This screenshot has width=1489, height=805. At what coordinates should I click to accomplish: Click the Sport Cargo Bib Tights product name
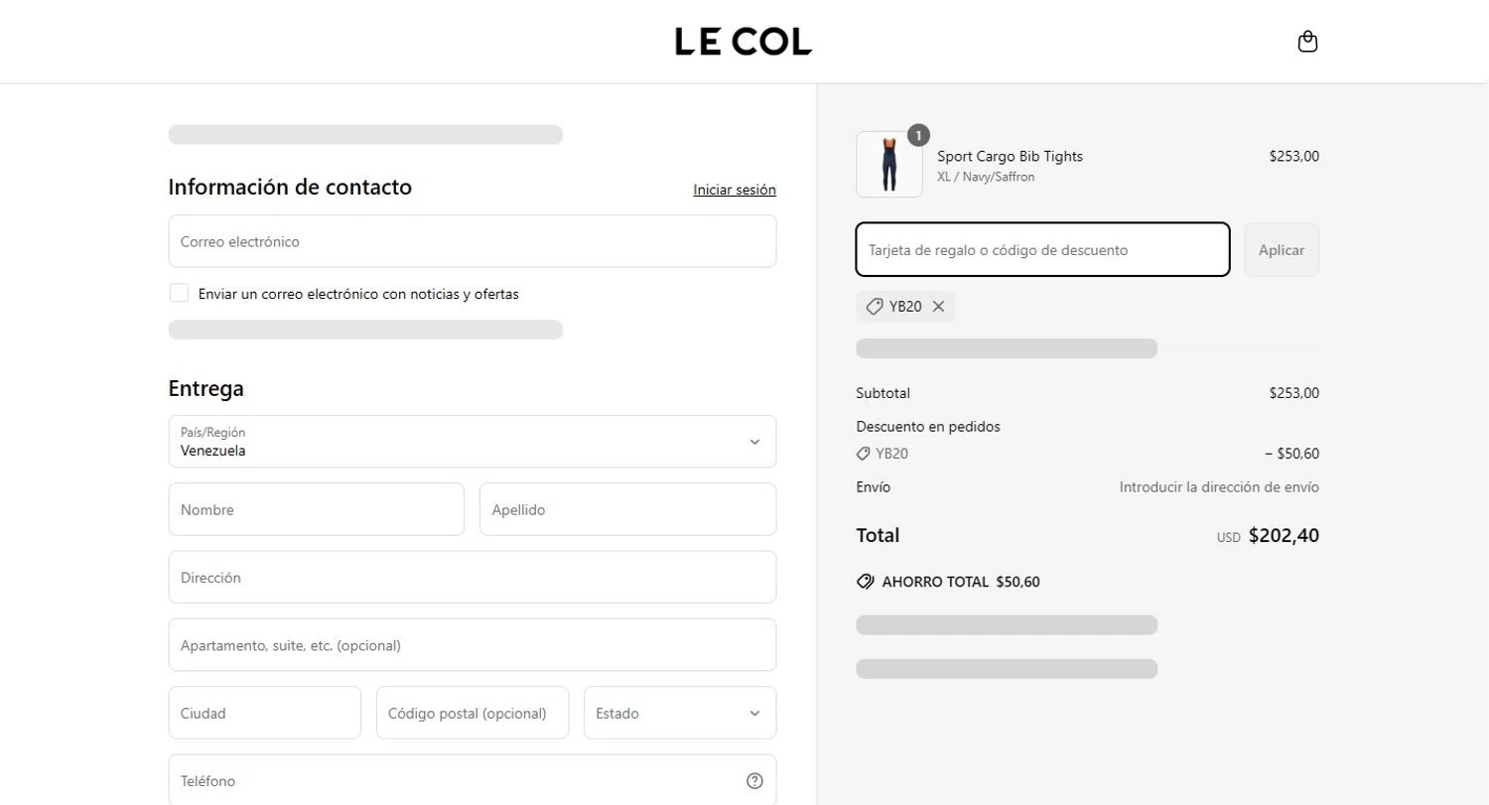click(x=1010, y=156)
